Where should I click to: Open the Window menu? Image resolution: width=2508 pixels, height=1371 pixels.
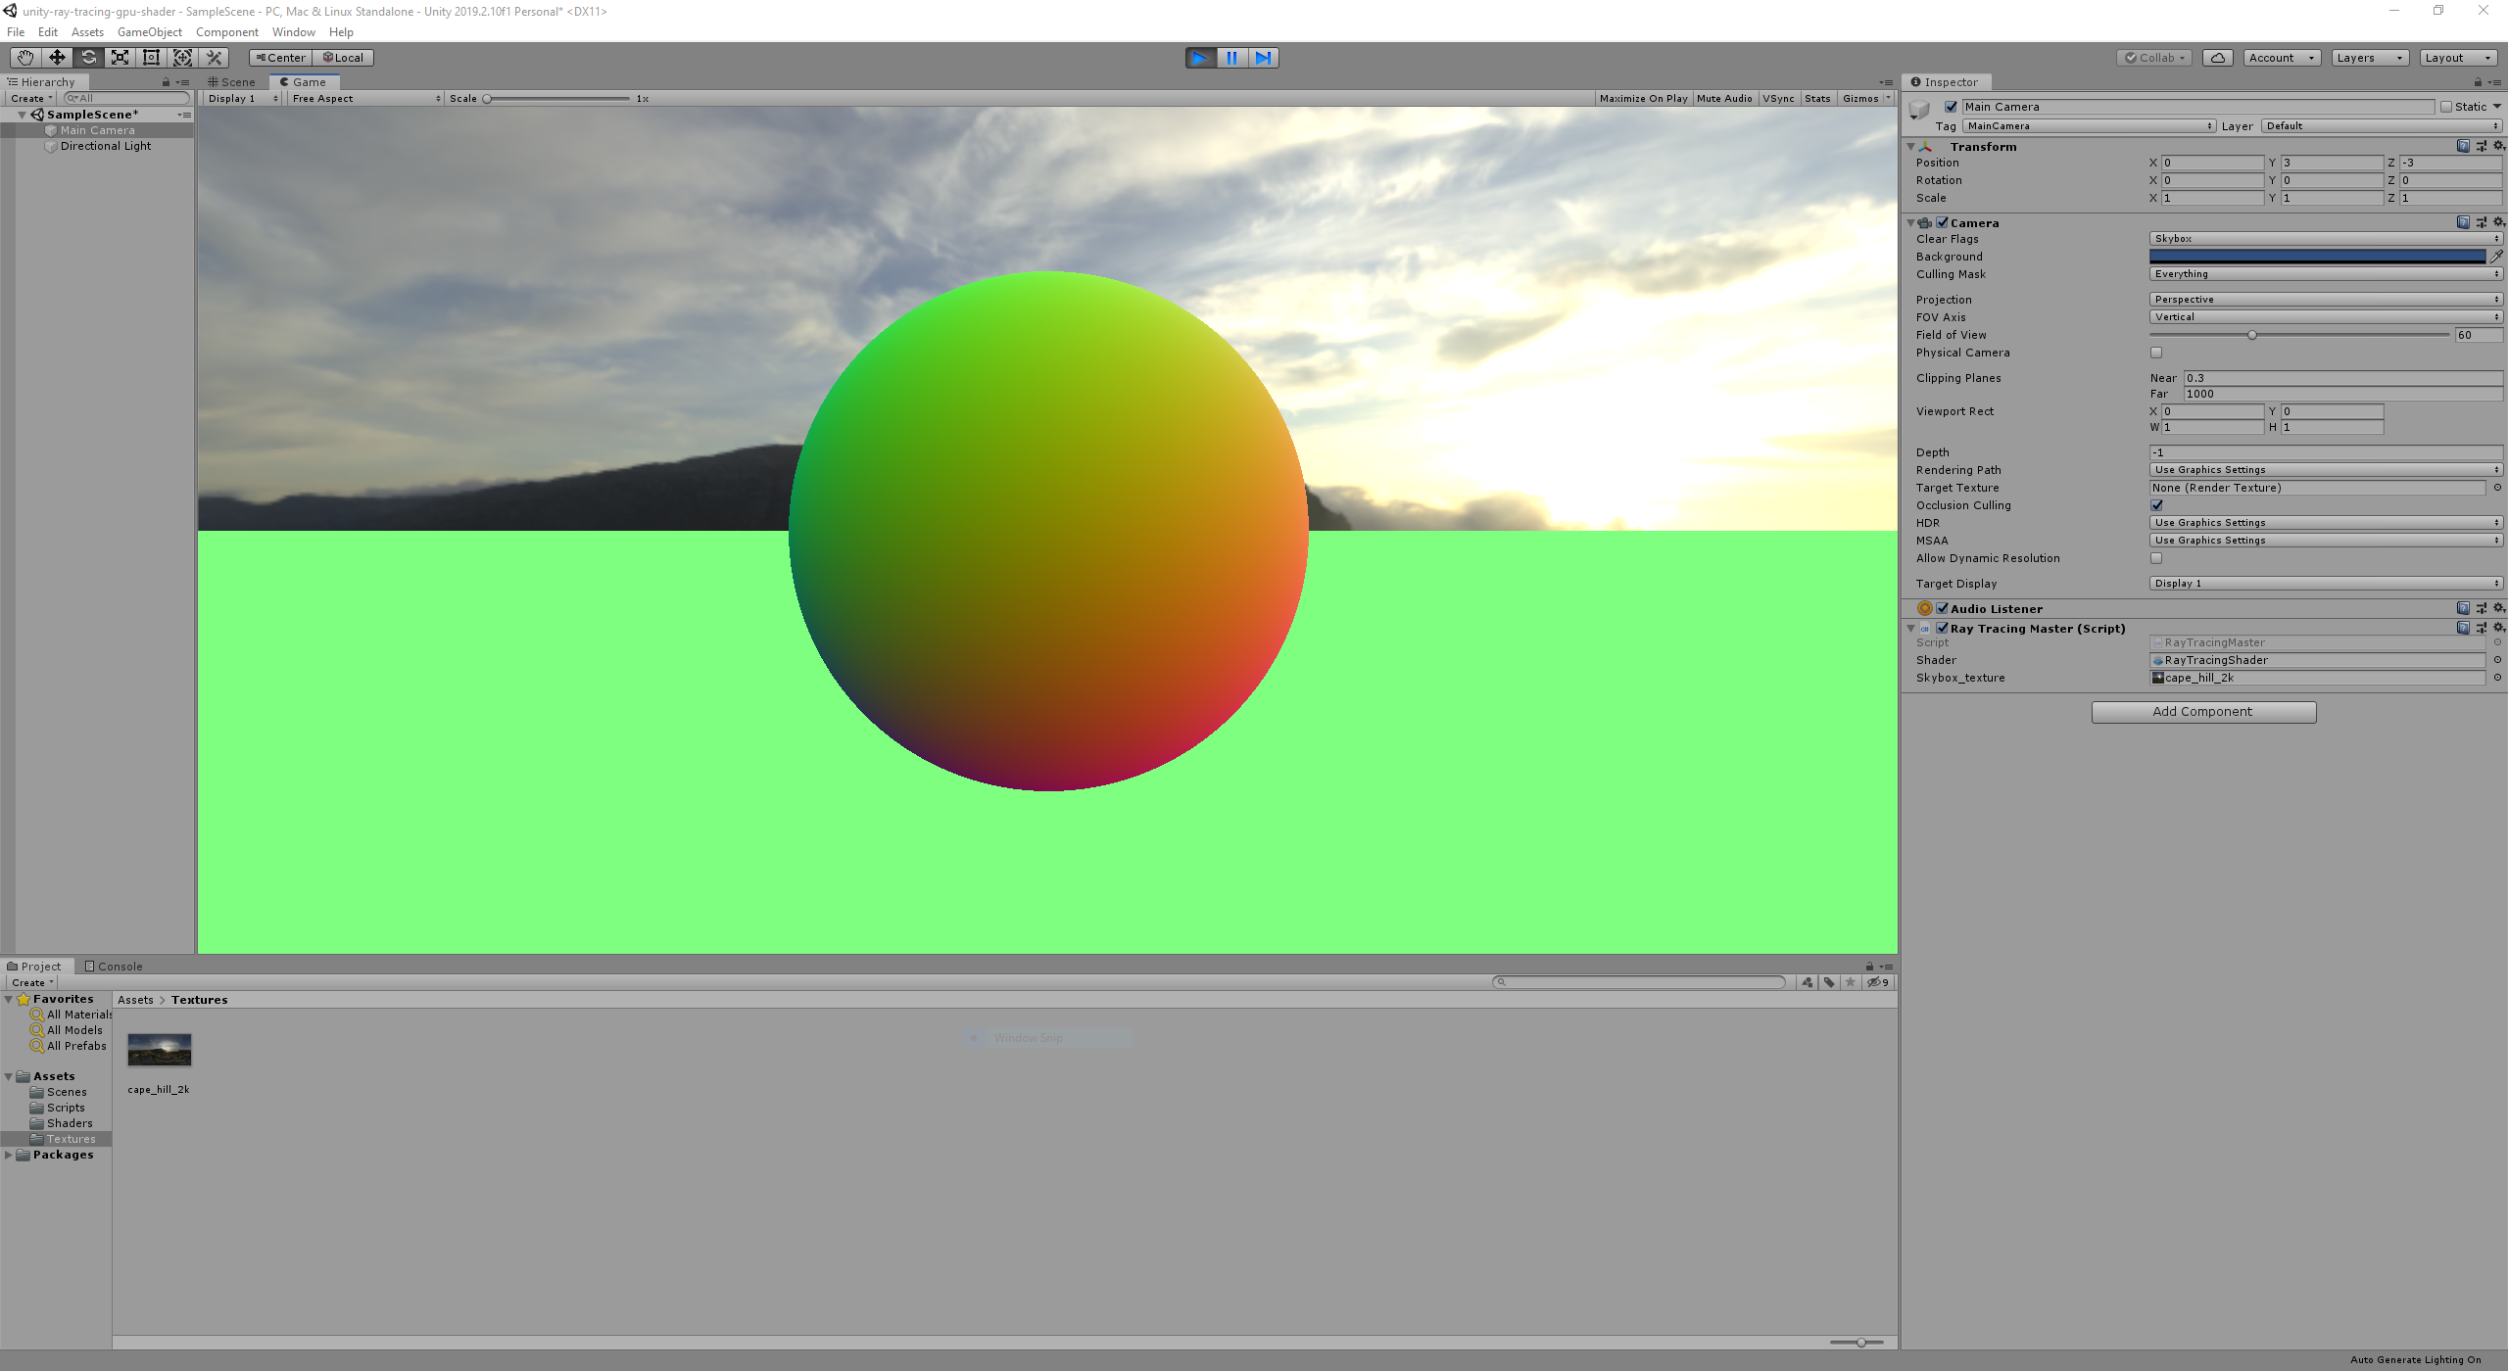click(x=293, y=32)
